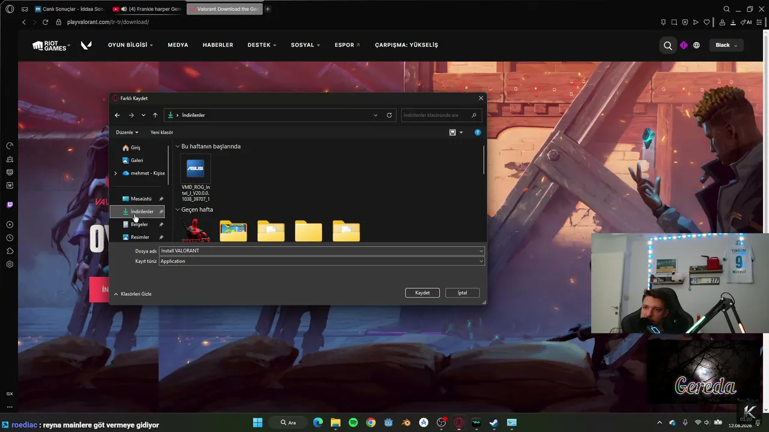Screen dimensions: 769x432
Task: Open the OYUN BİLGİSİ menu
Action: coord(130,45)
